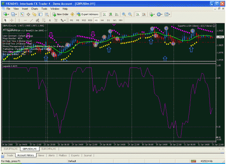Zoom out on the chart
Image resolution: width=226 pixels, height=164 pixels.
[x=130, y=14]
